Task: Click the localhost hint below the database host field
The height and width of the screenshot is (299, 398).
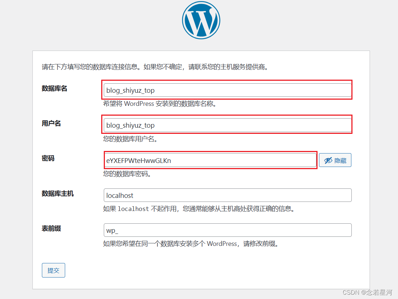Action: pyautogui.click(x=198, y=209)
